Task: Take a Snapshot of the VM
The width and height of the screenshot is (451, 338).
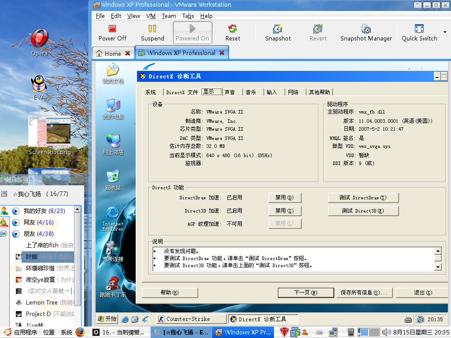Action: [278, 33]
